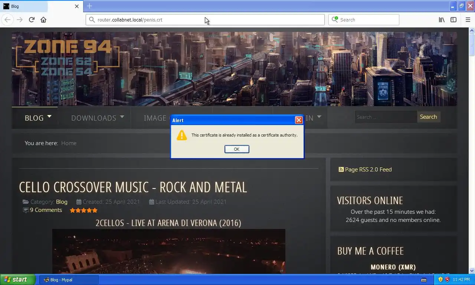Focus the browser toolbar Search box
This screenshot has height=285, width=475.
(364, 20)
